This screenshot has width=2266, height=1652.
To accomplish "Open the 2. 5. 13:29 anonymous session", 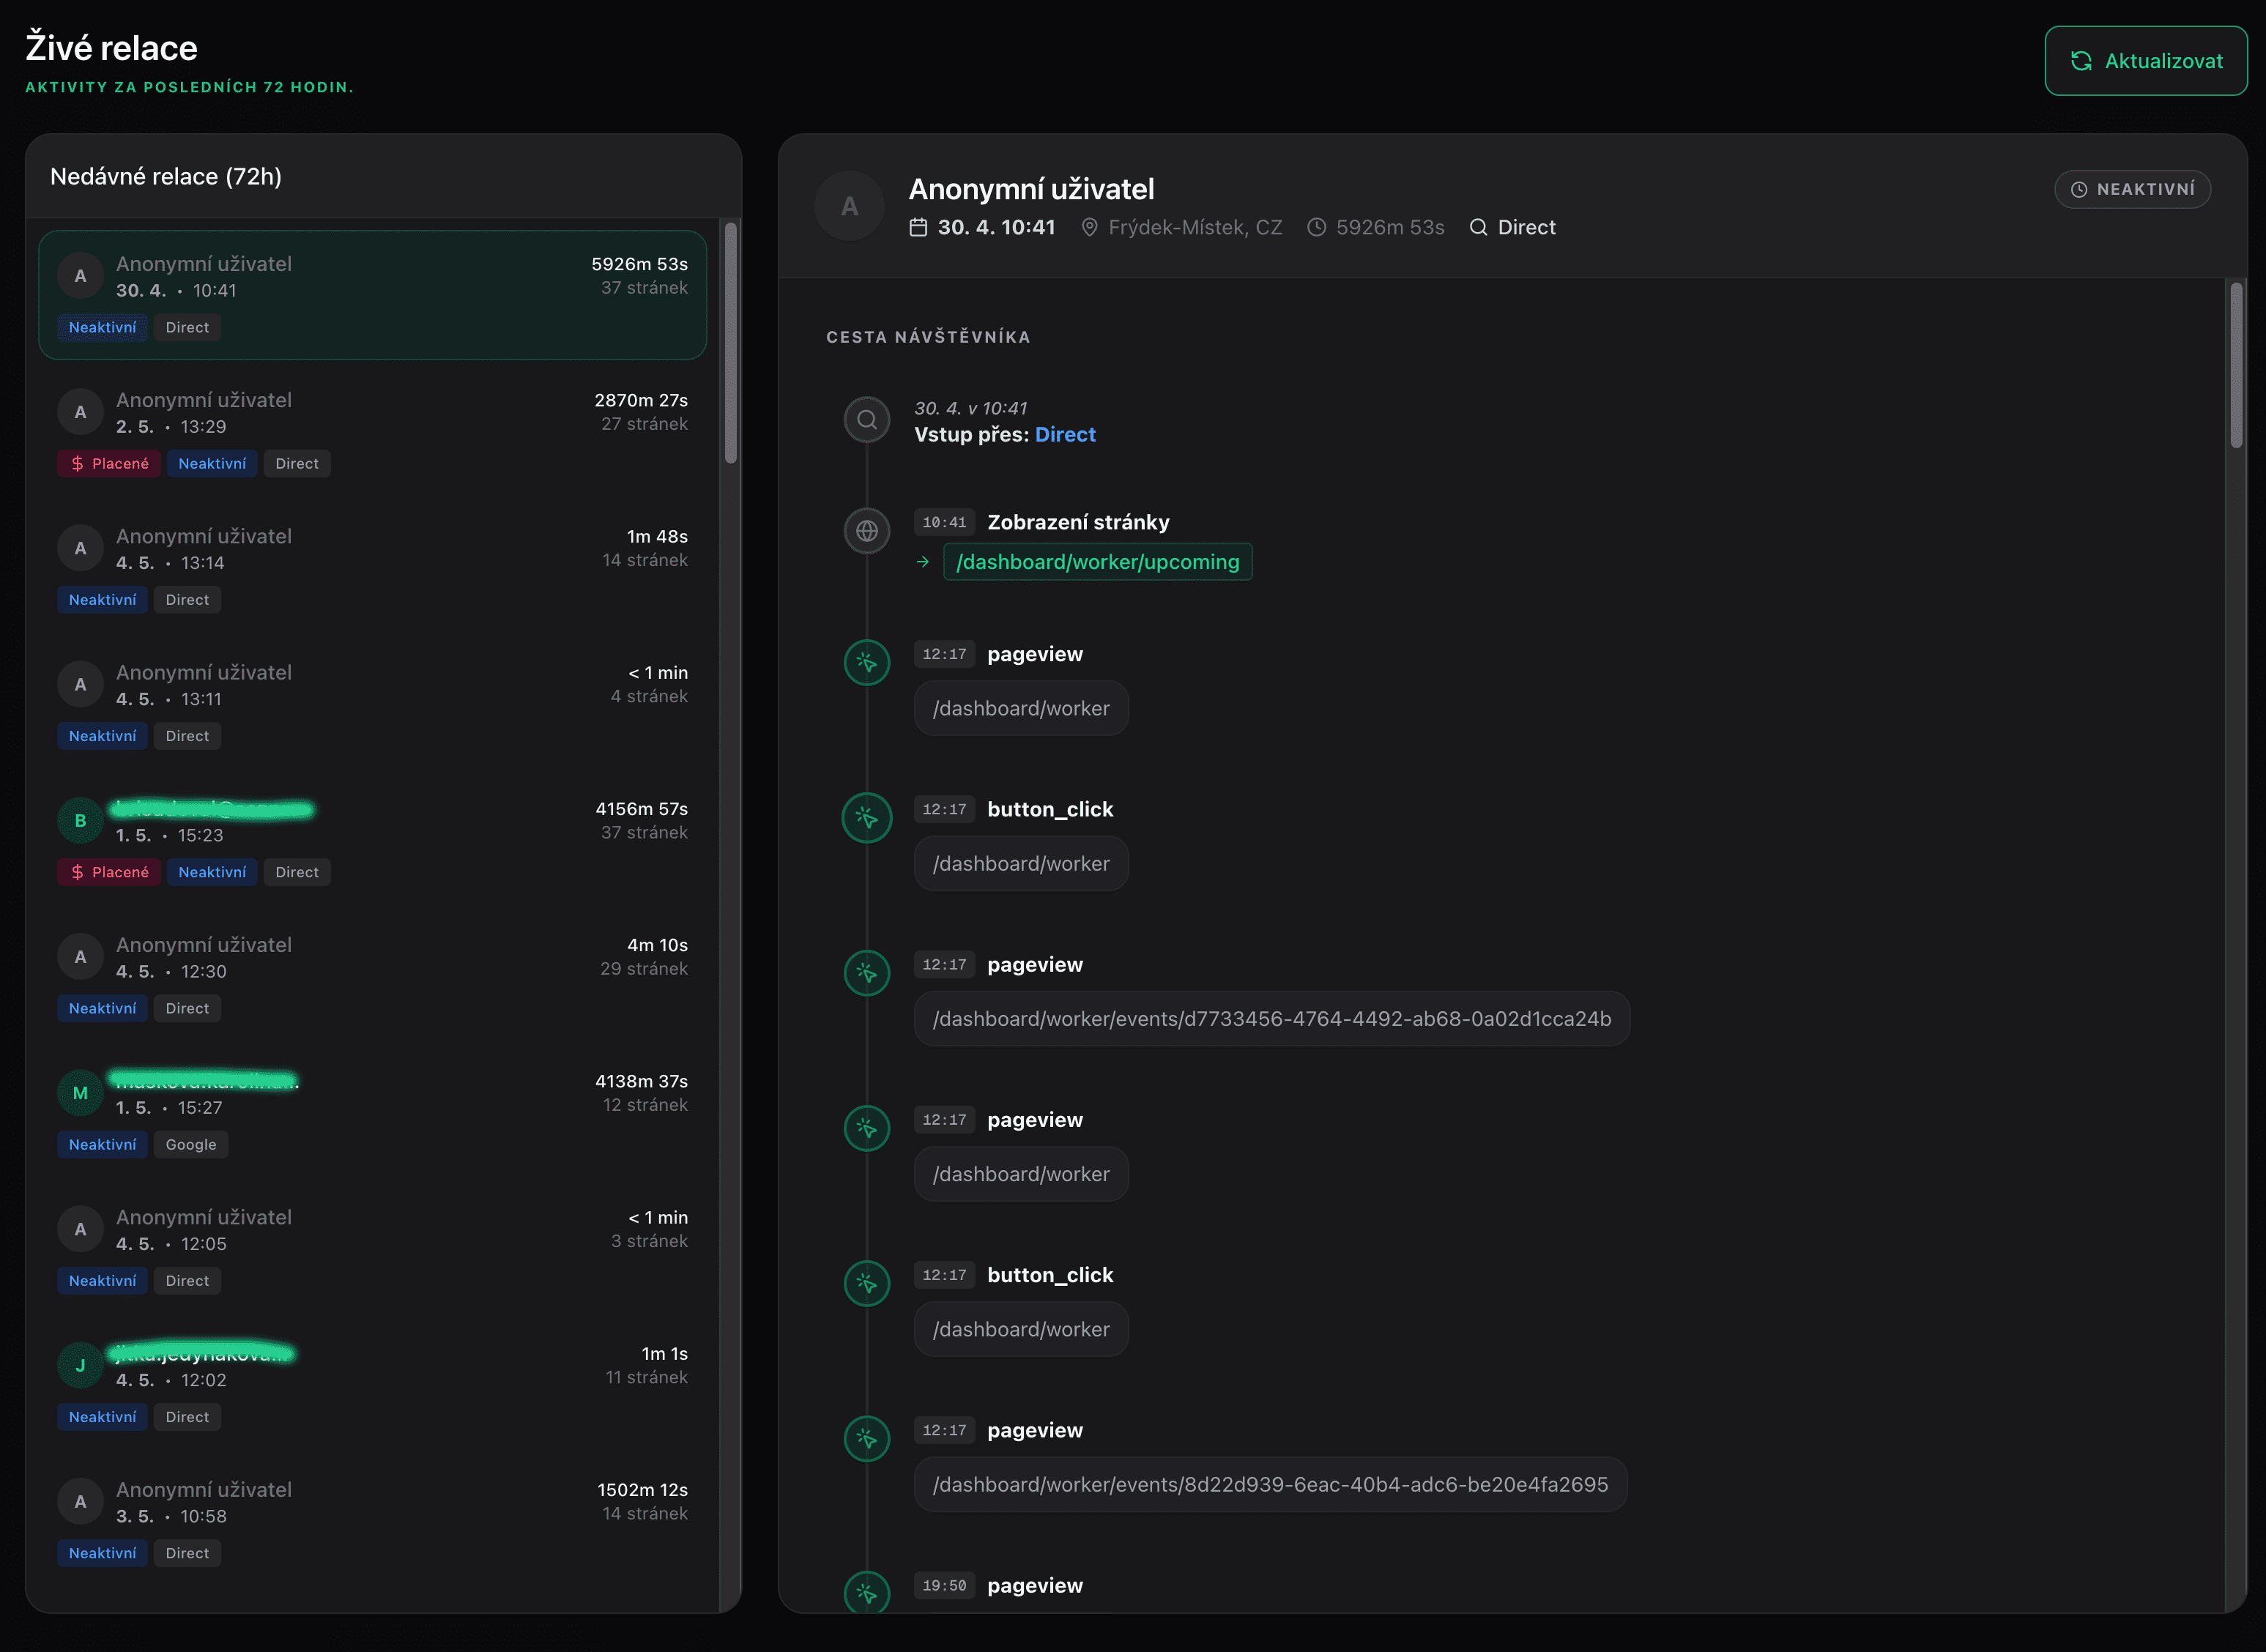I will 372,431.
